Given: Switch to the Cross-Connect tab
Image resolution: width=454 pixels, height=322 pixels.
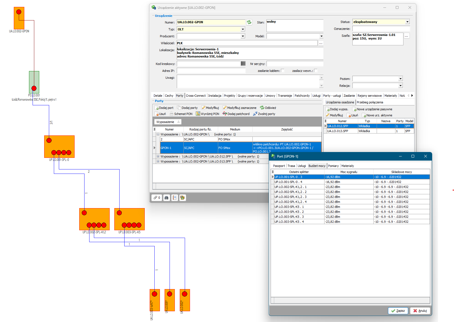Looking at the screenshot, I should (196, 96).
